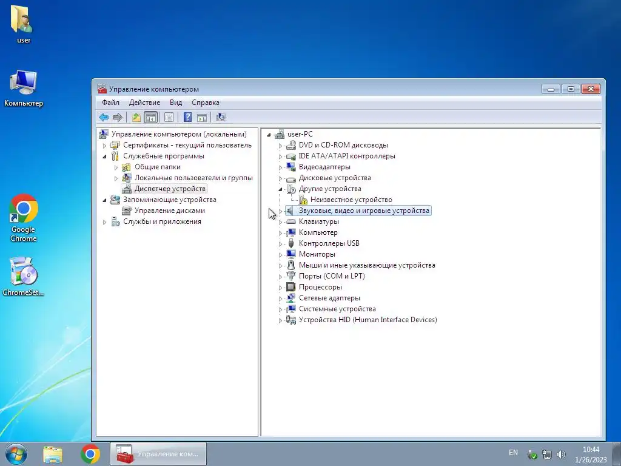Click the Порты (COM и LPT) icon
This screenshot has height=466, width=621.
pos(290,276)
